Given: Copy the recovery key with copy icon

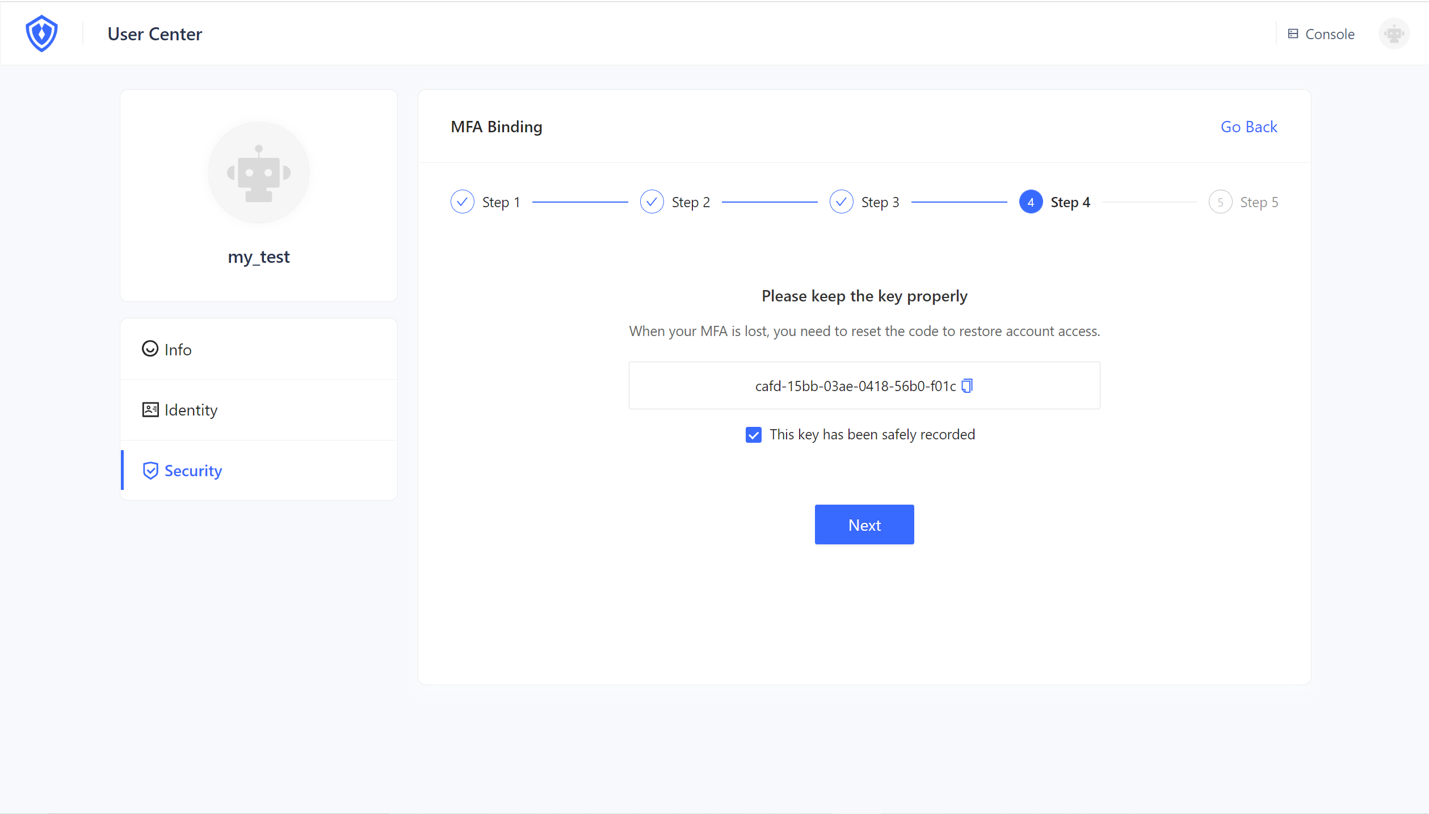Looking at the screenshot, I should pyautogui.click(x=967, y=386).
